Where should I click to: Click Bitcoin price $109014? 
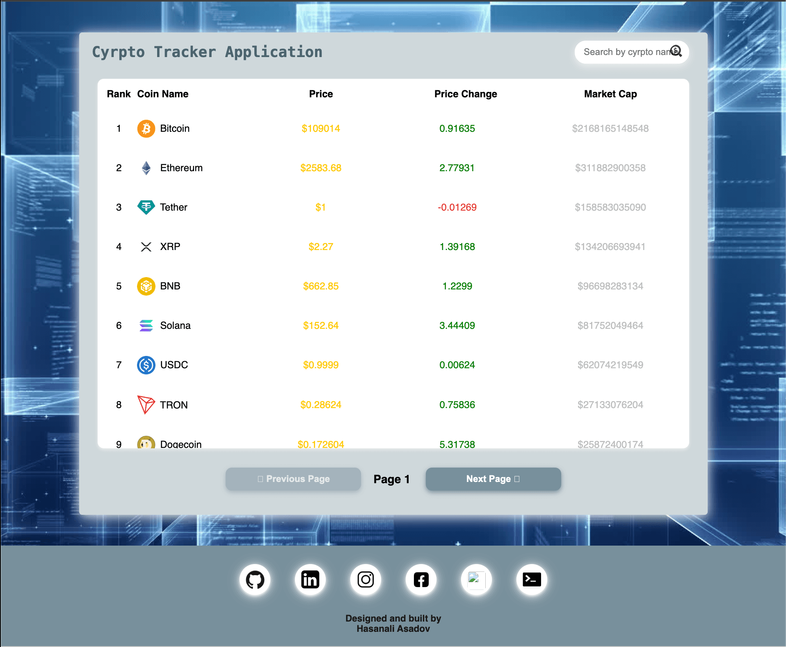click(x=321, y=128)
